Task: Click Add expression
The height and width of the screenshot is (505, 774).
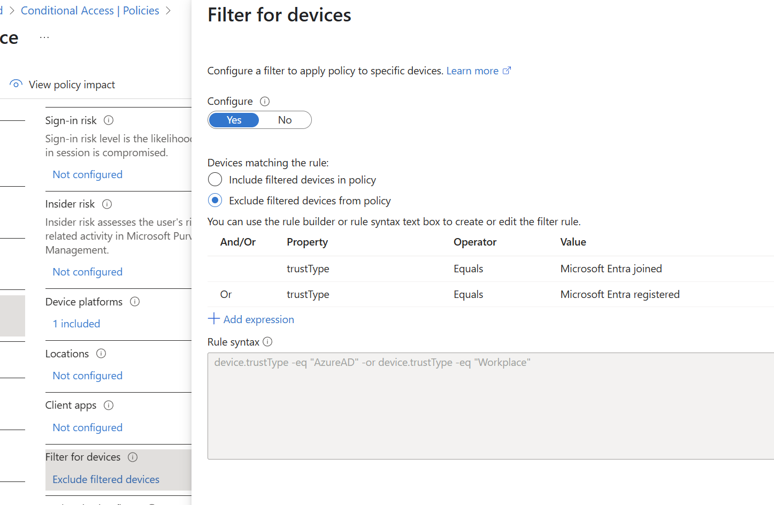Action: [x=251, y=319]
